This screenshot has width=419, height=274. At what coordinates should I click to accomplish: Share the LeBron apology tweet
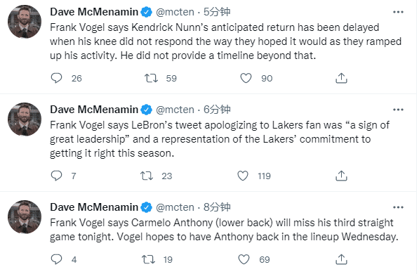coord(341,176)
